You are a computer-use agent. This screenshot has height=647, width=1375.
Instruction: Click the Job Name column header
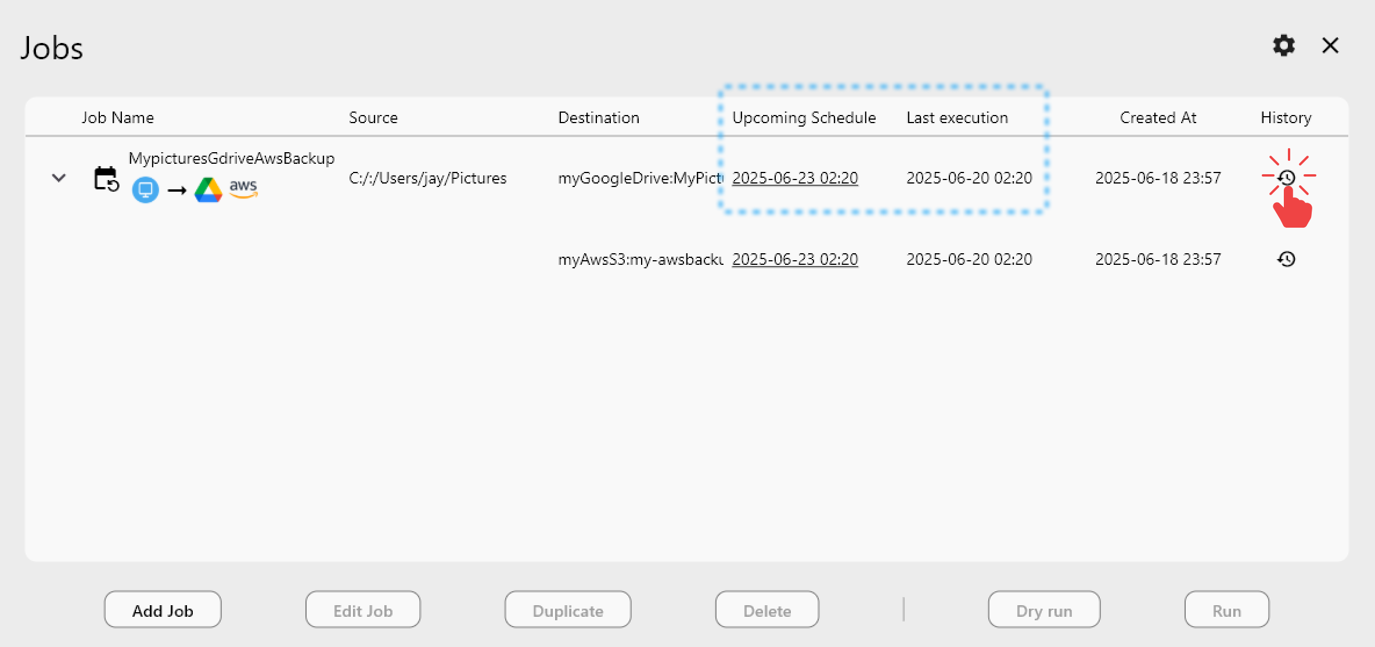click(x=118, y=117)
